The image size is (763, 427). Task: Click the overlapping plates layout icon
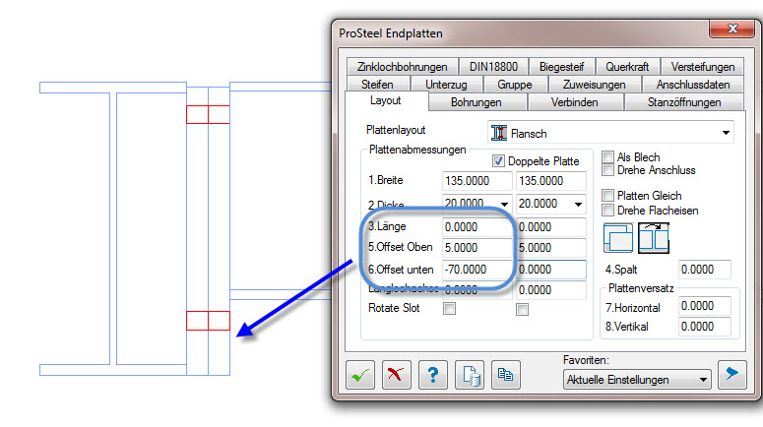click(x=618, y=238)
